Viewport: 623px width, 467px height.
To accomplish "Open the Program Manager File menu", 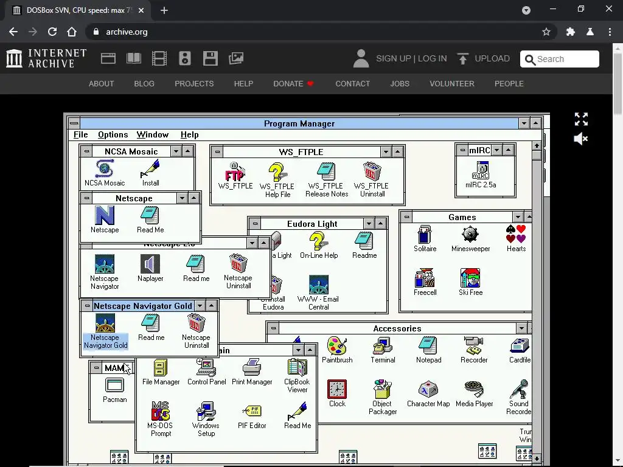I will coord(81,134).
